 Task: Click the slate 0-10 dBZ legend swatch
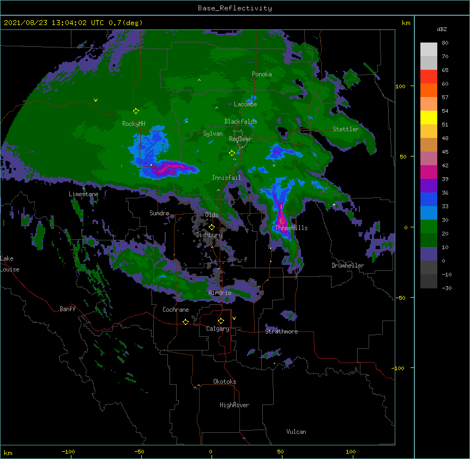coord(429,254)
